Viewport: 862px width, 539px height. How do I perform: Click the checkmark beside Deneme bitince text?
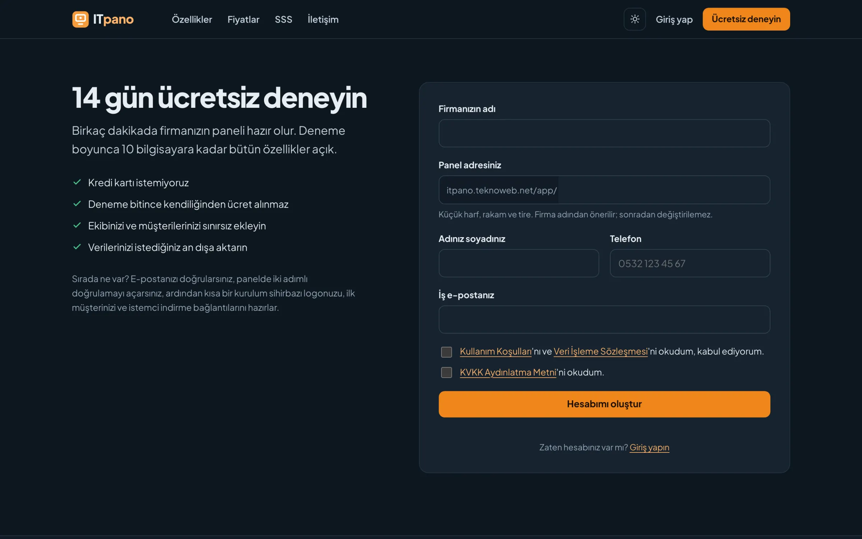[x=77, y=204]
